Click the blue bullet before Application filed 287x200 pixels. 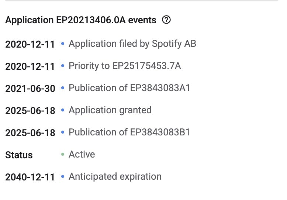point(63,44)
